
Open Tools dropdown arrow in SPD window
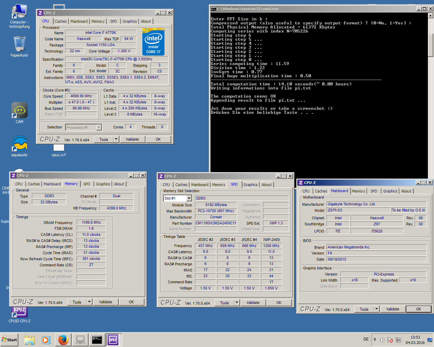pyautogui.click(x=237, y=303)
